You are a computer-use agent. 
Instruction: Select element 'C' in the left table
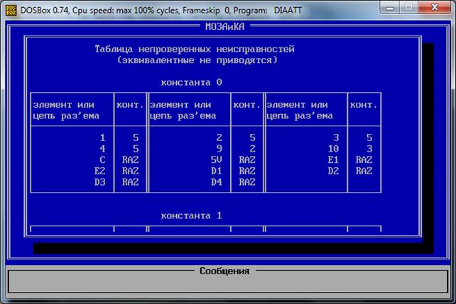pos(102,160)
